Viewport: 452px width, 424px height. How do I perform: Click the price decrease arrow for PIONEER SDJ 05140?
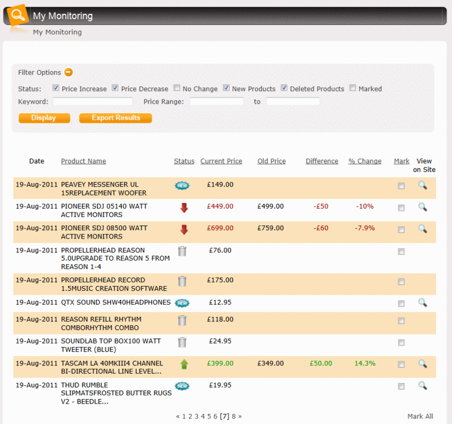click(x=184, y=208)
